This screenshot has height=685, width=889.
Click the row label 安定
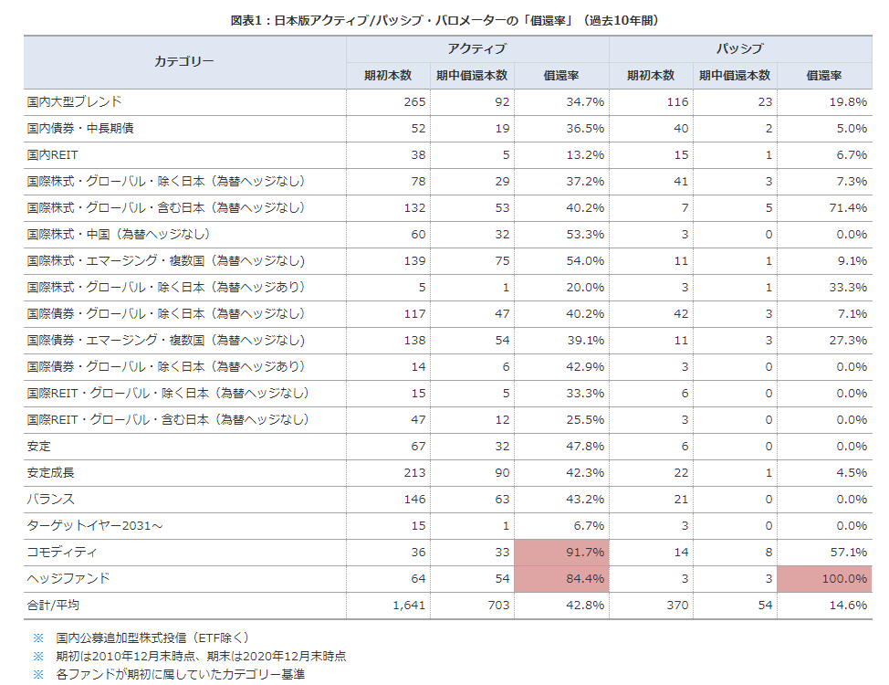tap(38, 446)
